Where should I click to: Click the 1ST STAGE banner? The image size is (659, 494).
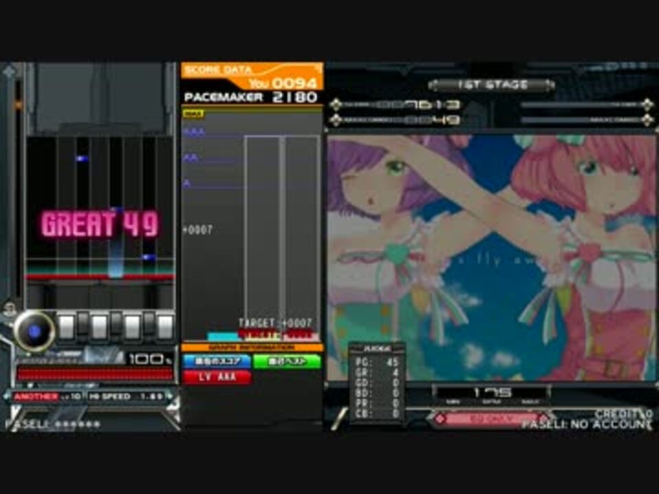click(492, 85)
